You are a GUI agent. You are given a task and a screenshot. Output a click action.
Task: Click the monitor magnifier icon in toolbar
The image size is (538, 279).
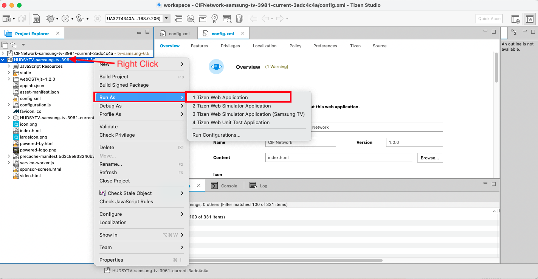191,19
